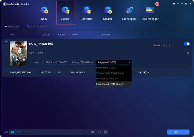Select Theater (MKV.Passthrough) profile

point(114,73)
